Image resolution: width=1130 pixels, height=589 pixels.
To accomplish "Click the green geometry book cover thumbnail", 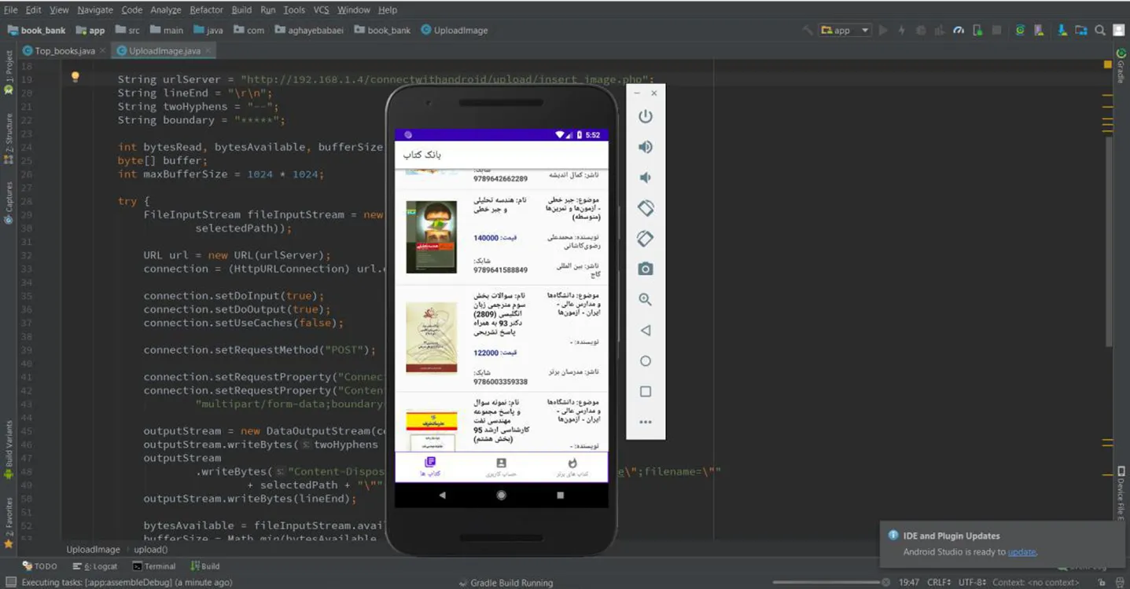I will (431, 236).
